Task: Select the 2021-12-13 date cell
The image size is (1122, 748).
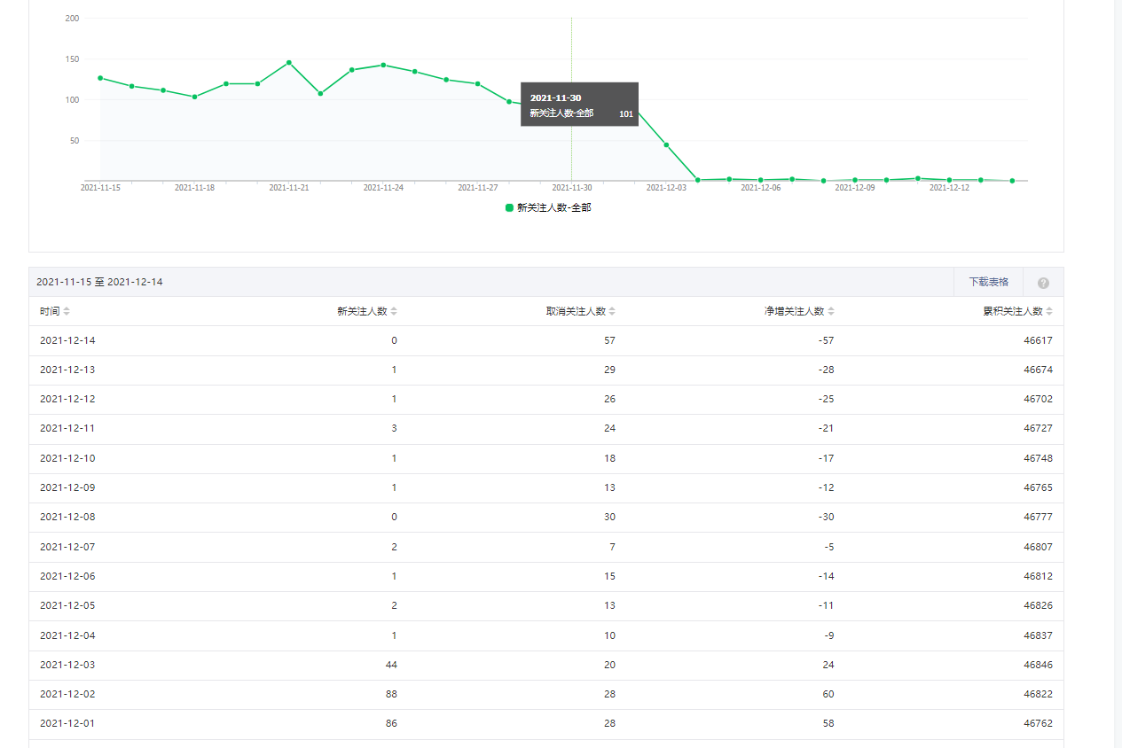Action: pyautogui.click(x=67, y=370)
